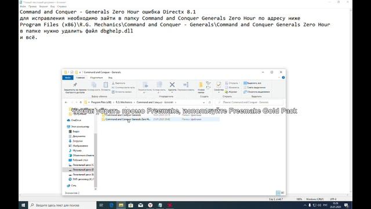
Task: Open Документы in the navigation pane
Action: pos(77,136)
